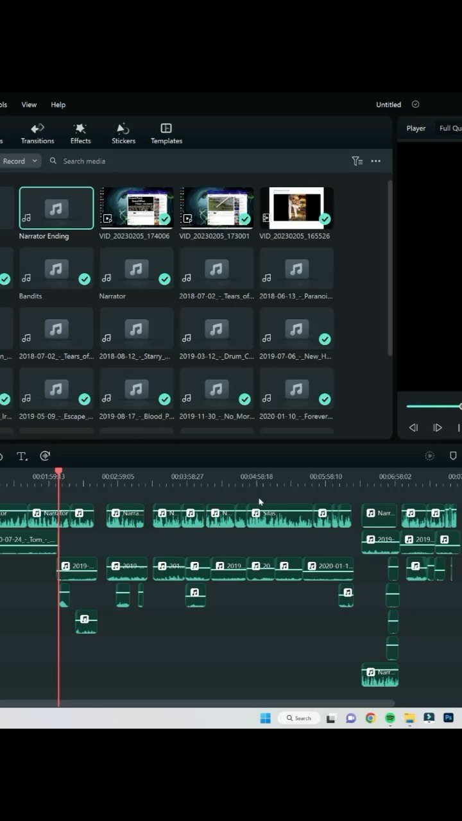462x821 pixels.
Task: Click the player progress slider
Action: tap(434, 406)
